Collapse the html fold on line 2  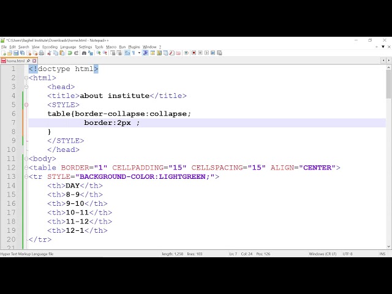(x=26, y=78)
